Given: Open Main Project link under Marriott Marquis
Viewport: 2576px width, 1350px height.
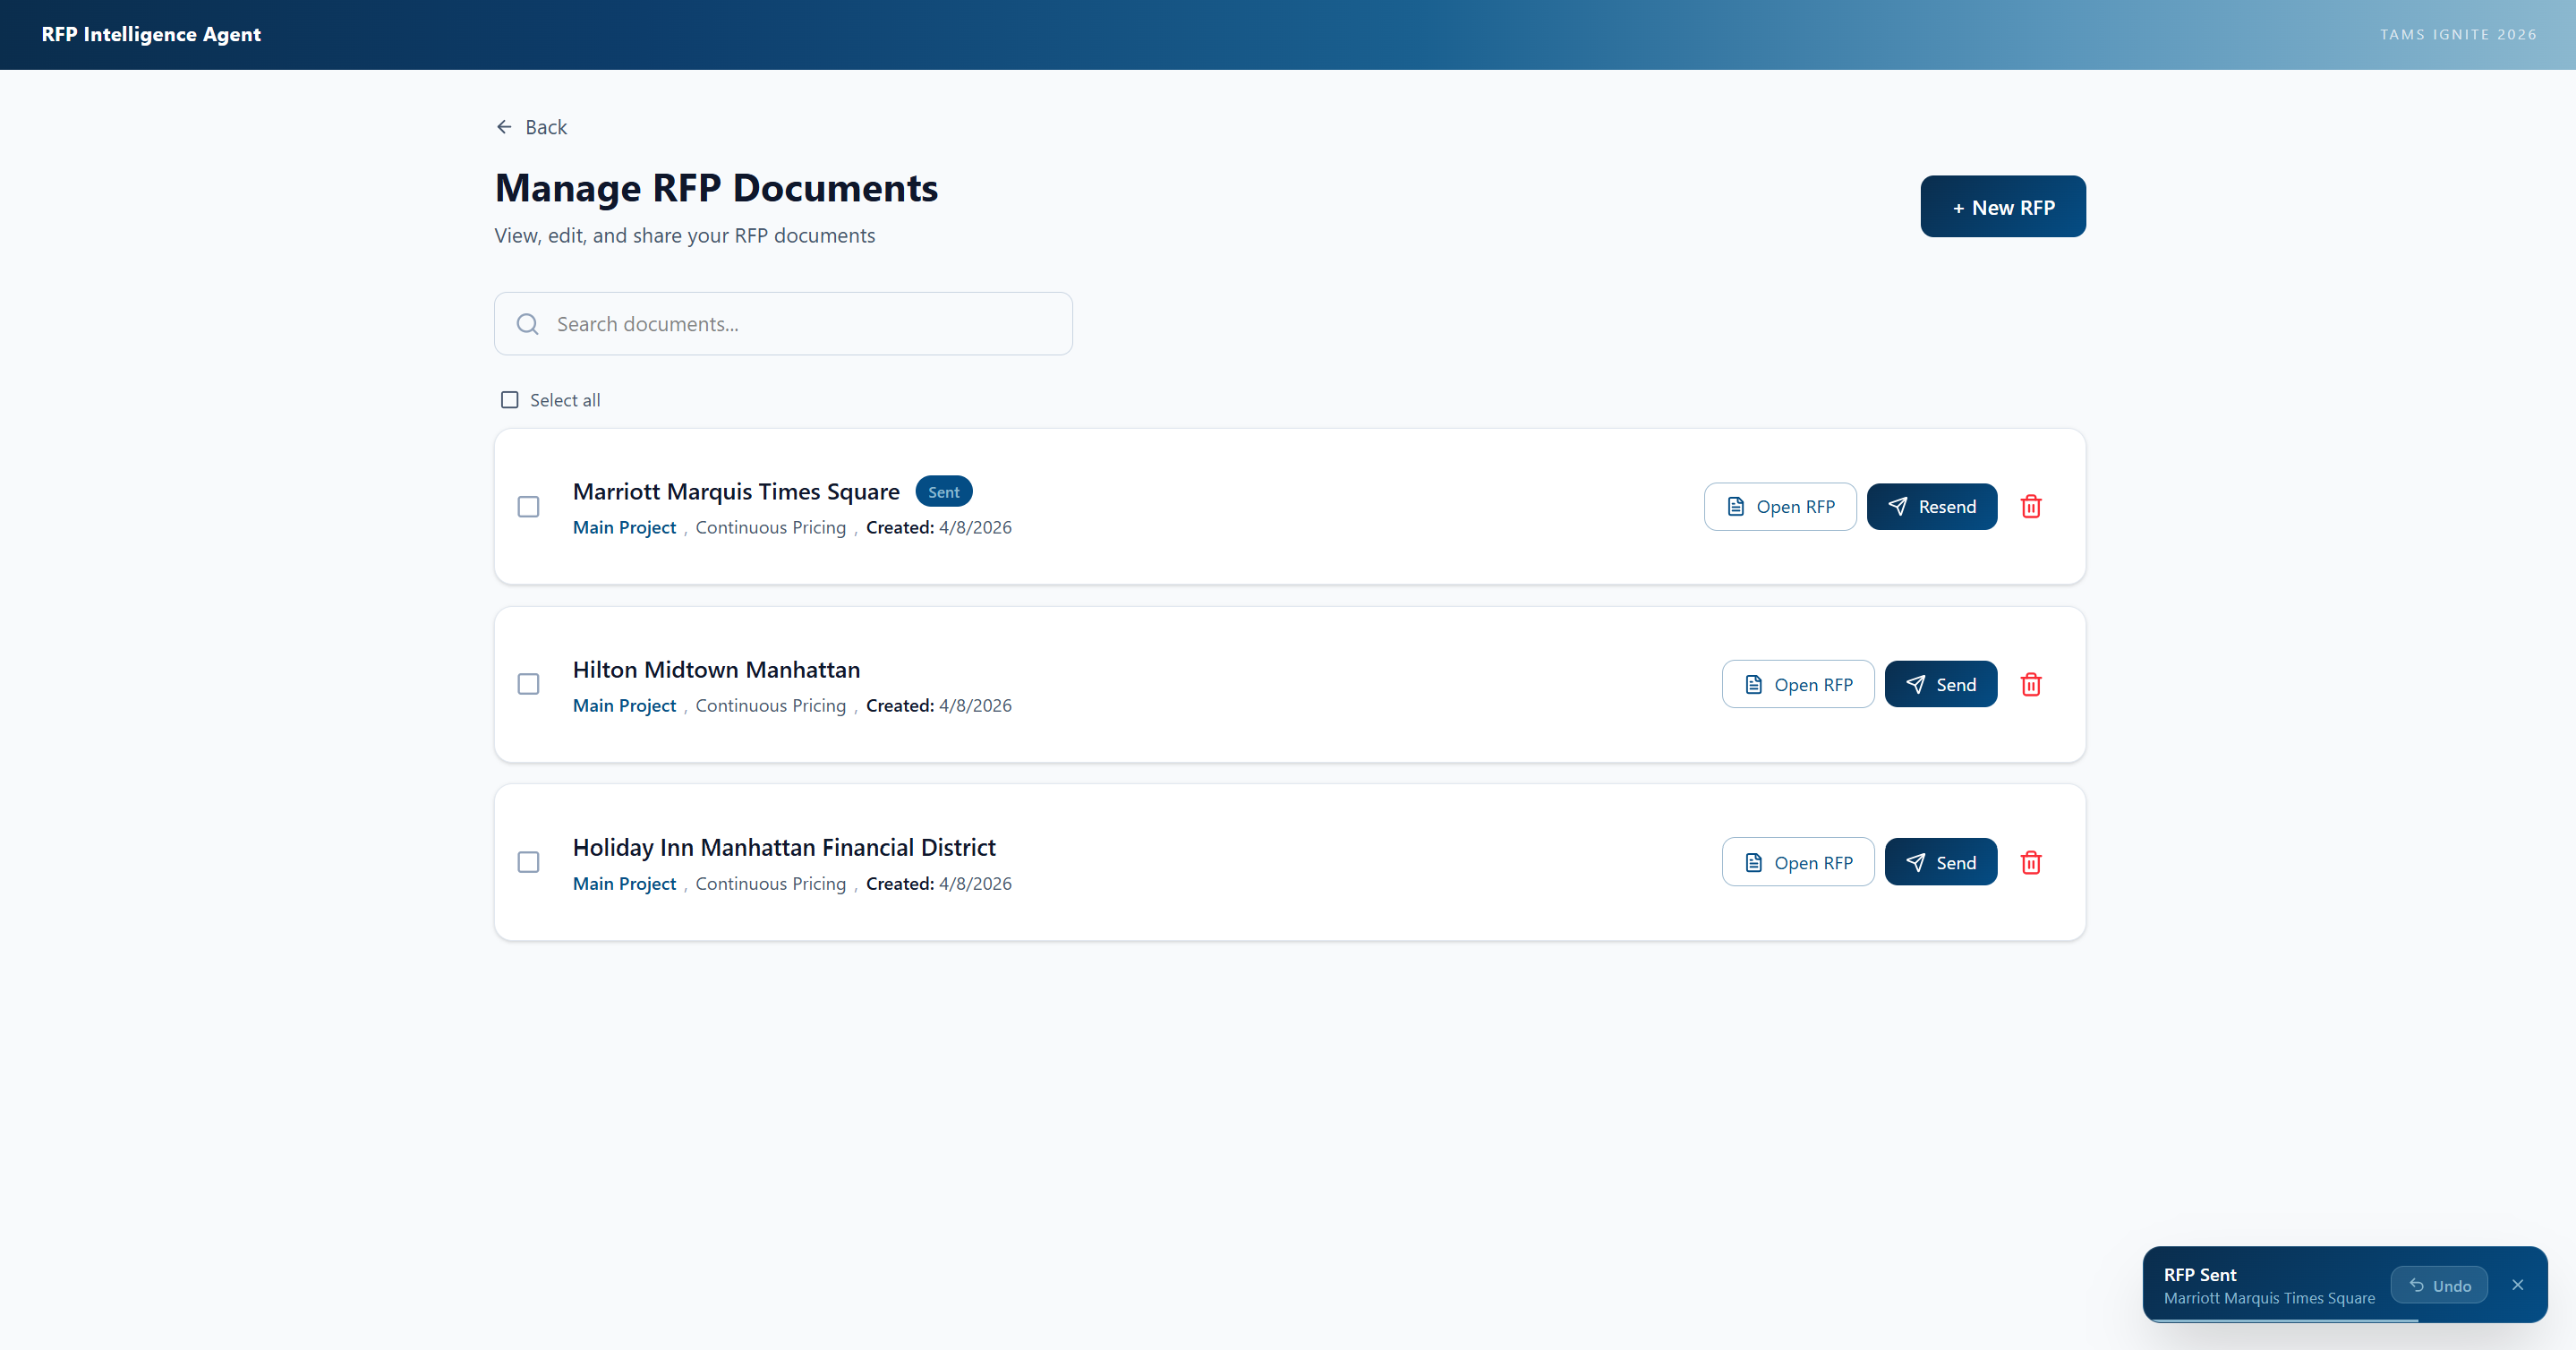Looking at the screenshot, I should [624, 528].
